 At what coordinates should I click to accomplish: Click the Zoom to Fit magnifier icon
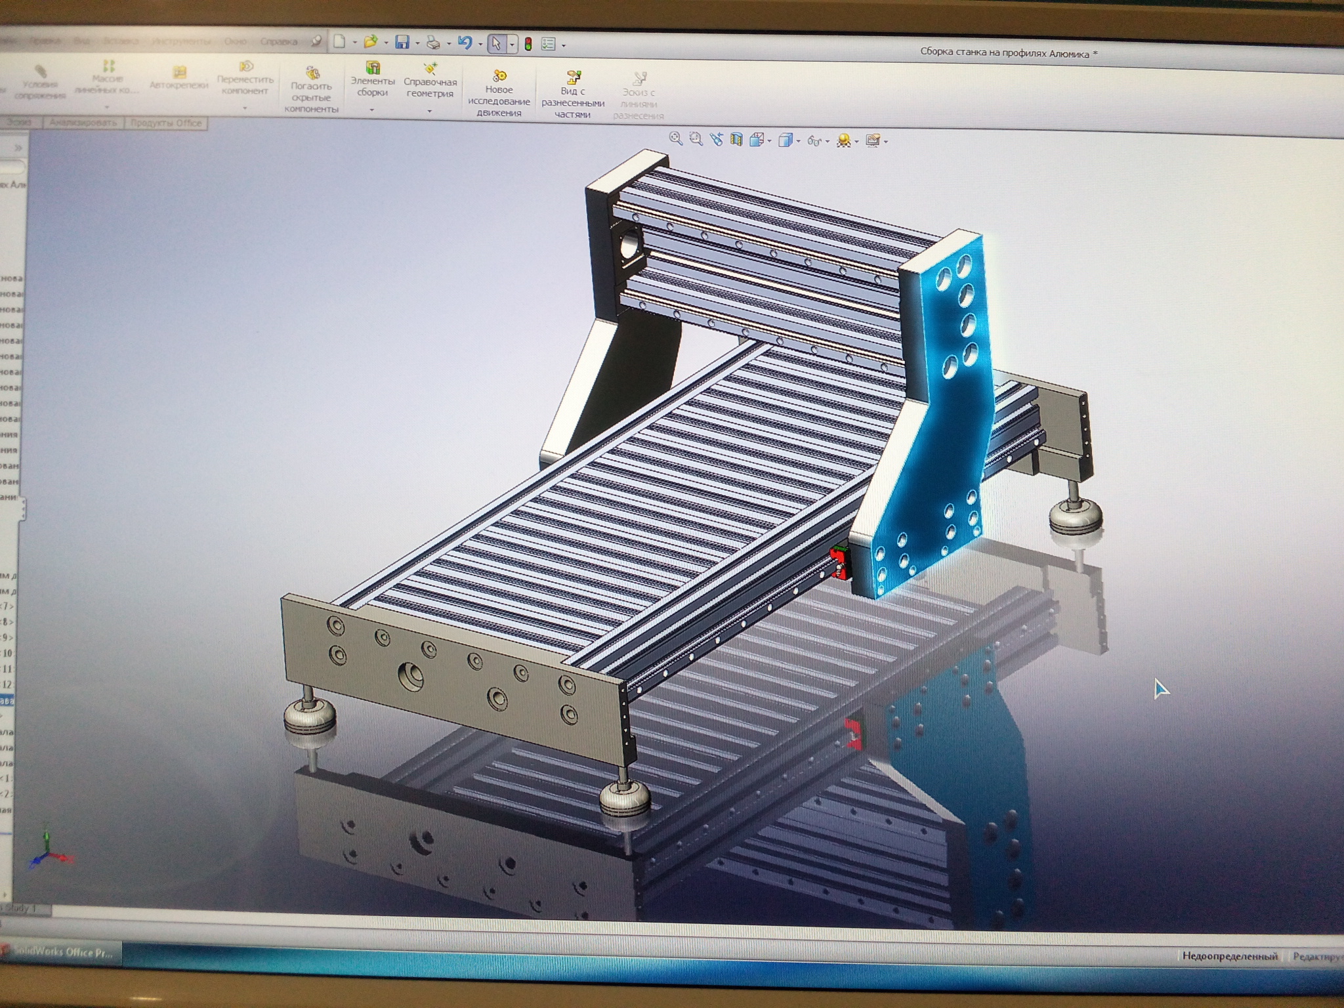(675, 138)
